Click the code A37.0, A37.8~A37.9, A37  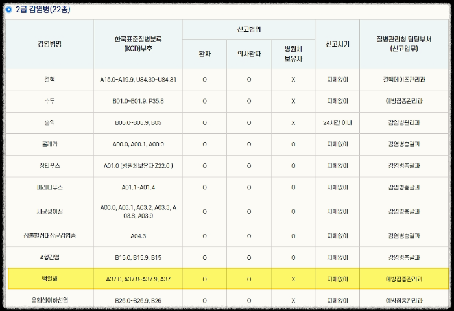coord(138,279)
